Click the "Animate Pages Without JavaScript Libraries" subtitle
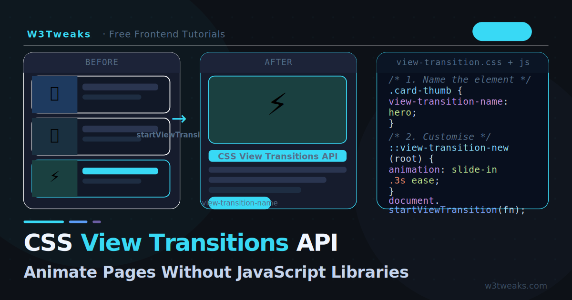The height and width of the screenshot is (300, 572). [216, 272]
